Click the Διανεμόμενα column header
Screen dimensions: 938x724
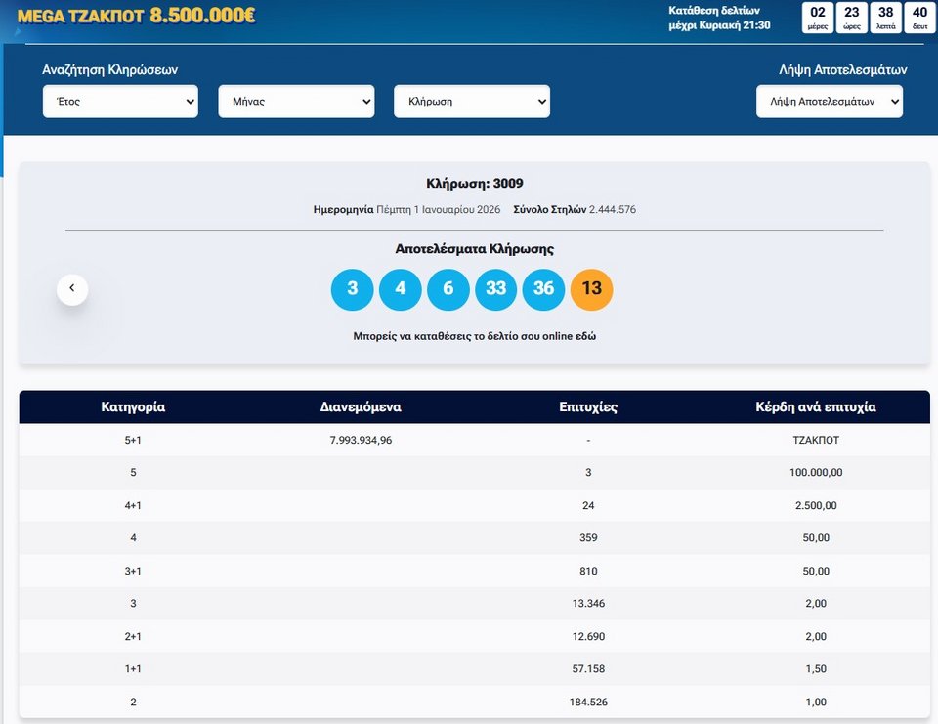(x=361, y=407)
